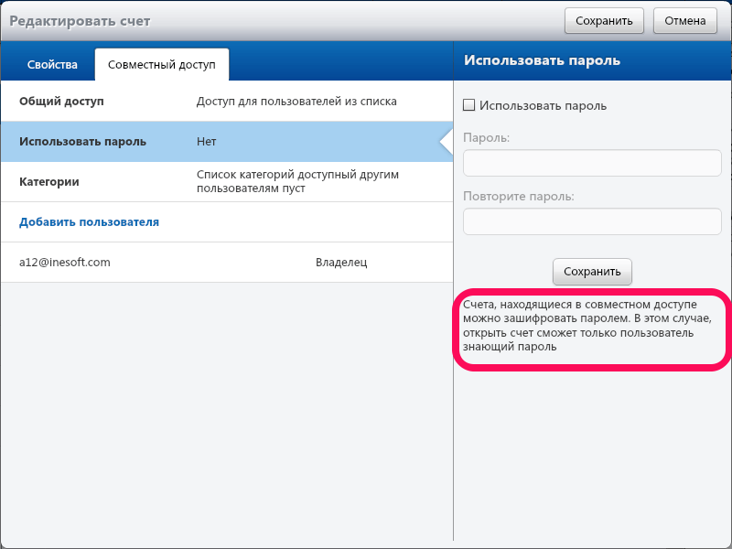This screenshot has width=732, height=549.
Task: Open the Общий доступ row
Action: coord(227,102)
